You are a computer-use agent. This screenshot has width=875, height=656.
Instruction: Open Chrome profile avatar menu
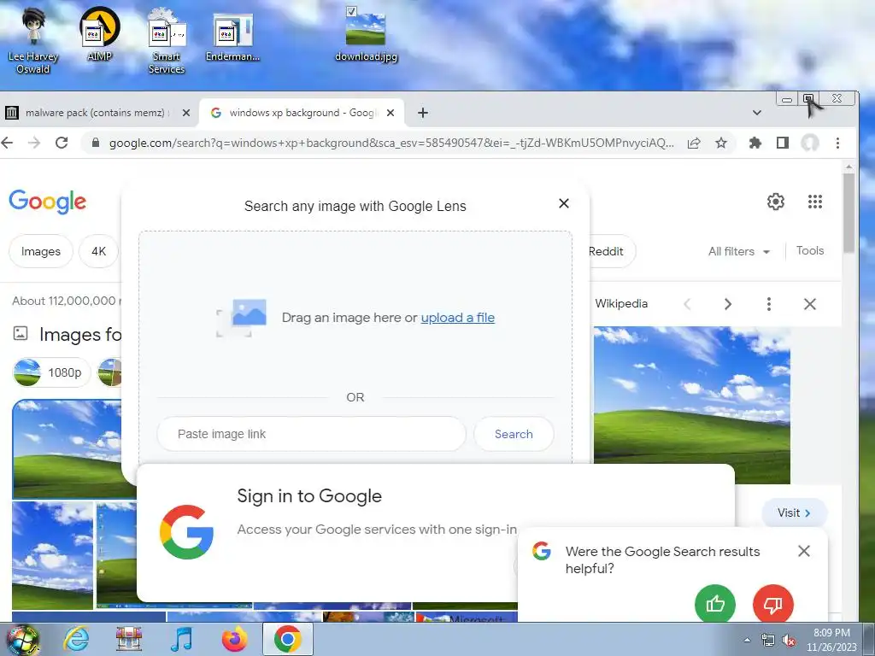tap(810, 143)
